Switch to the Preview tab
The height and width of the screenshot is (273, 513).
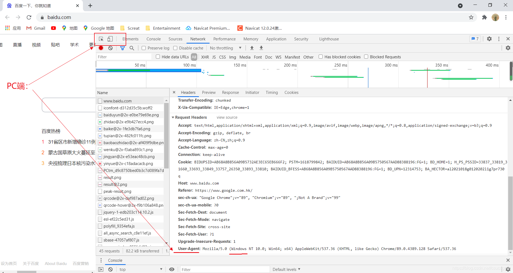(x=209, y=93)
